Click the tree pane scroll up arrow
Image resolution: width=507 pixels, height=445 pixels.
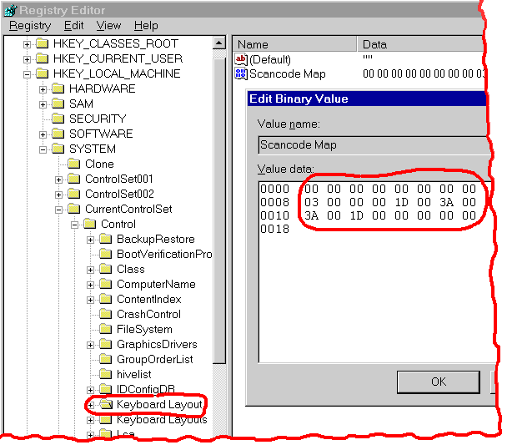pyautogui.click(x=219, y=43)
